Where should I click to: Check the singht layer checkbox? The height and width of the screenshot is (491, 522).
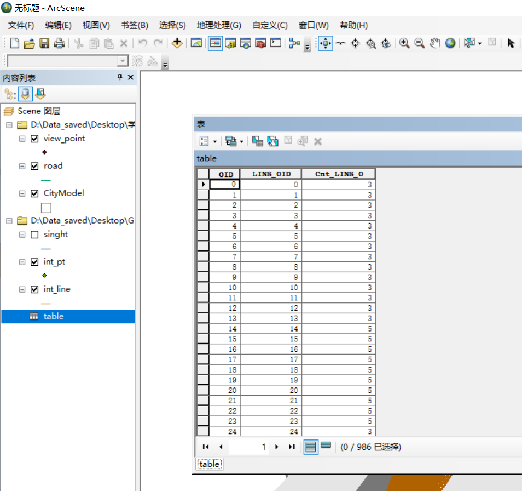[x=34, y=235]
